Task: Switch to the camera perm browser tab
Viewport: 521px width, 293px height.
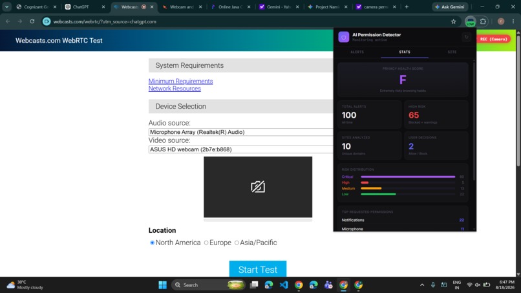Action: pos(376,6)
